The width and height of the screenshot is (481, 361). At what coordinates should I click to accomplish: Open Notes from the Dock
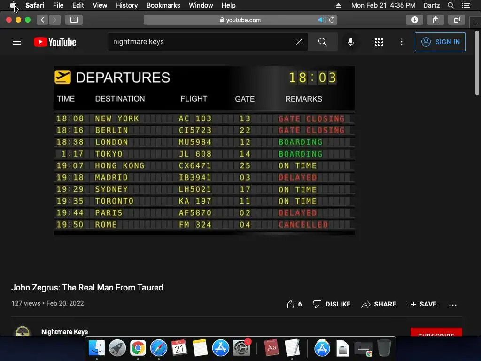(200, 348)
